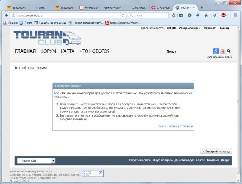
Task: Open ЧТО НОВОГО? site menu
Action: tap(94, 51)
